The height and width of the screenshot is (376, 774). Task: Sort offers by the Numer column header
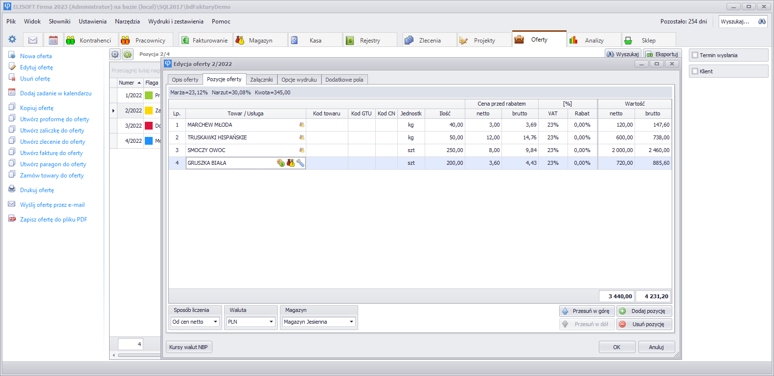tap(130, 83)
